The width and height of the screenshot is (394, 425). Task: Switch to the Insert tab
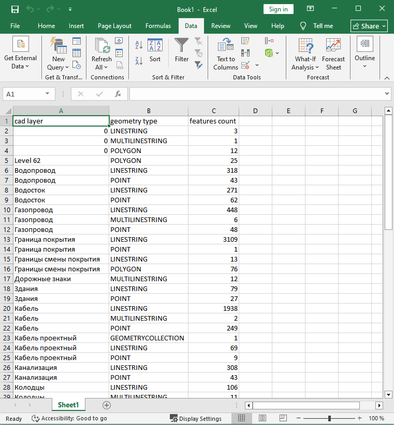[76, 26]
